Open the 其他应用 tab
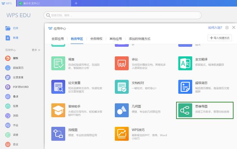 coord(116,39)
